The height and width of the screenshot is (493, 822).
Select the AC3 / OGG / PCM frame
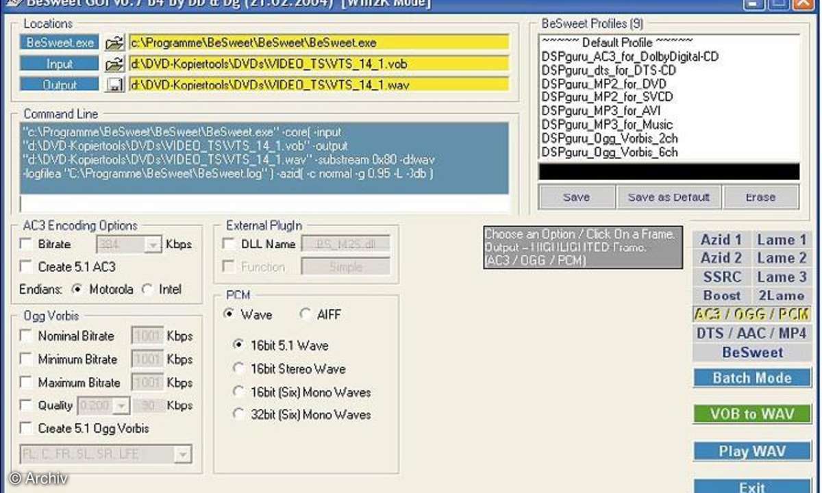tap(752, 314)
